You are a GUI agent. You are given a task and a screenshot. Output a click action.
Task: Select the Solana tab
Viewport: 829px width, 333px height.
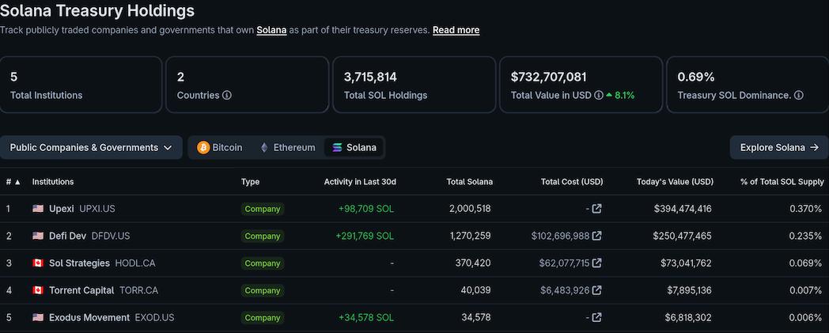pos(354,147)
